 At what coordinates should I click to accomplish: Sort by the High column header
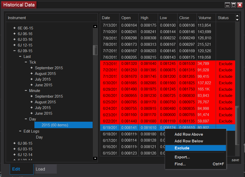pyautogui.click(x=148, y=18)
